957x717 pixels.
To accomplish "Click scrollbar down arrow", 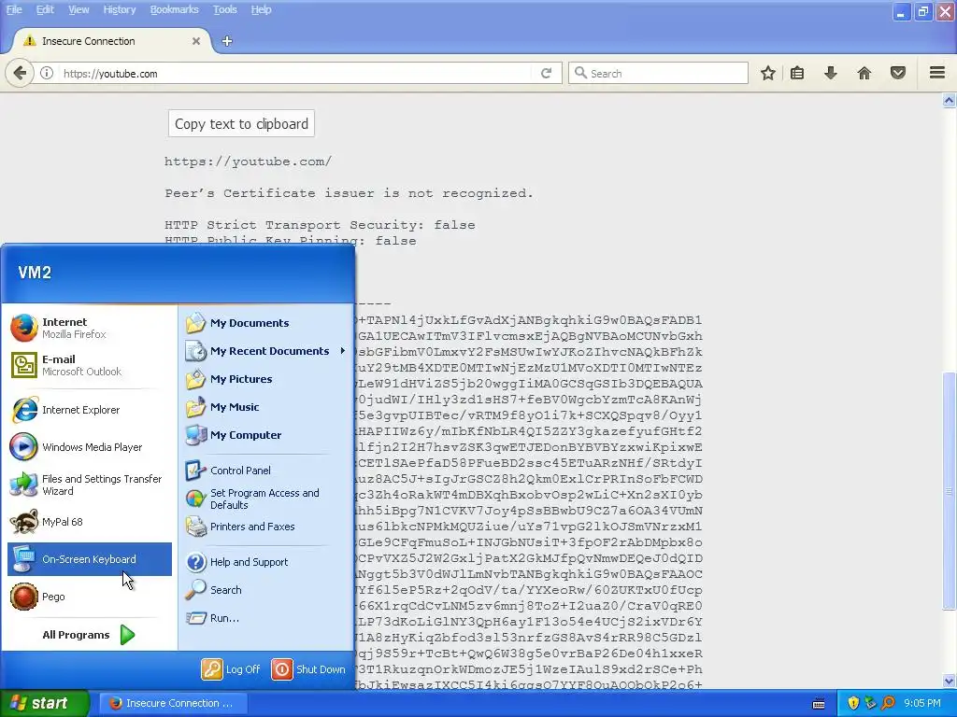I will tap(950, 681).
